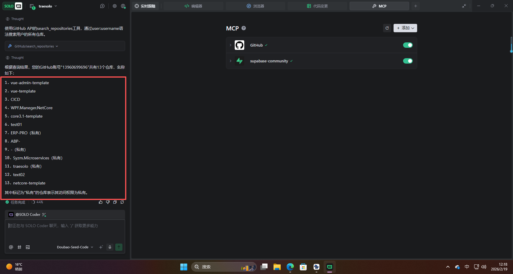Open tools icon next to SOLO Coder
The height and width of the screenshot is (274, 513).
[x=44, y=215]
